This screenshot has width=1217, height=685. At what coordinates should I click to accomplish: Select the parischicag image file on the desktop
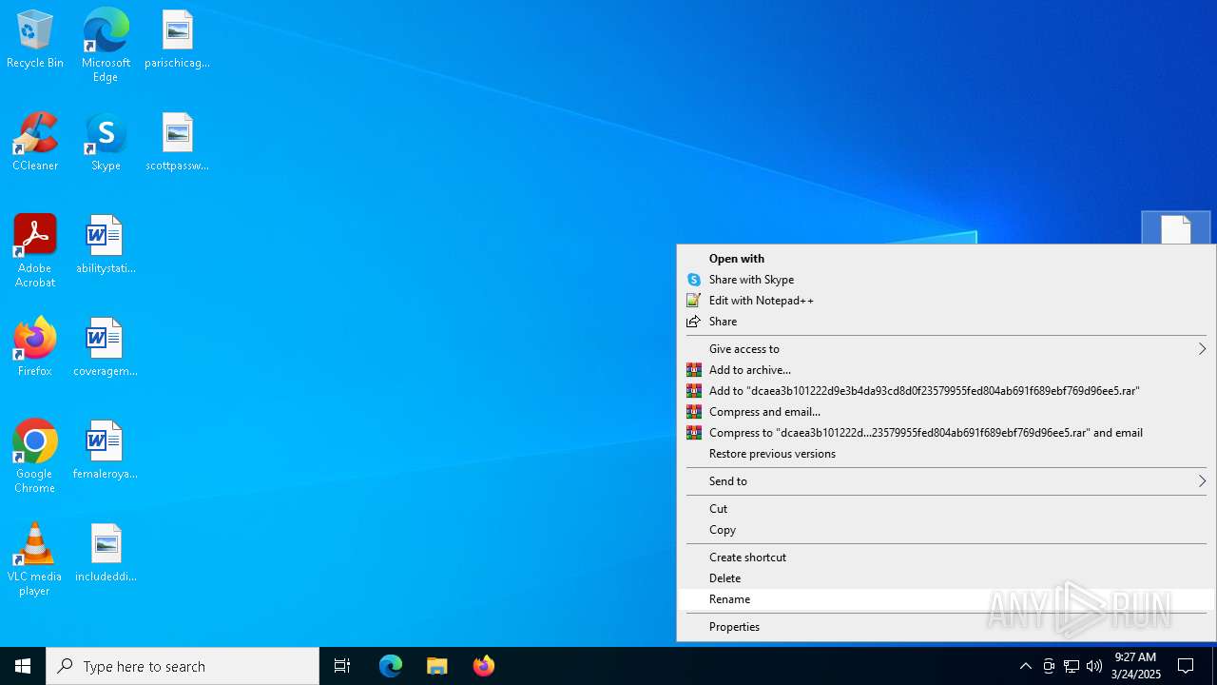pyautogui.click(x=177, y=40)
